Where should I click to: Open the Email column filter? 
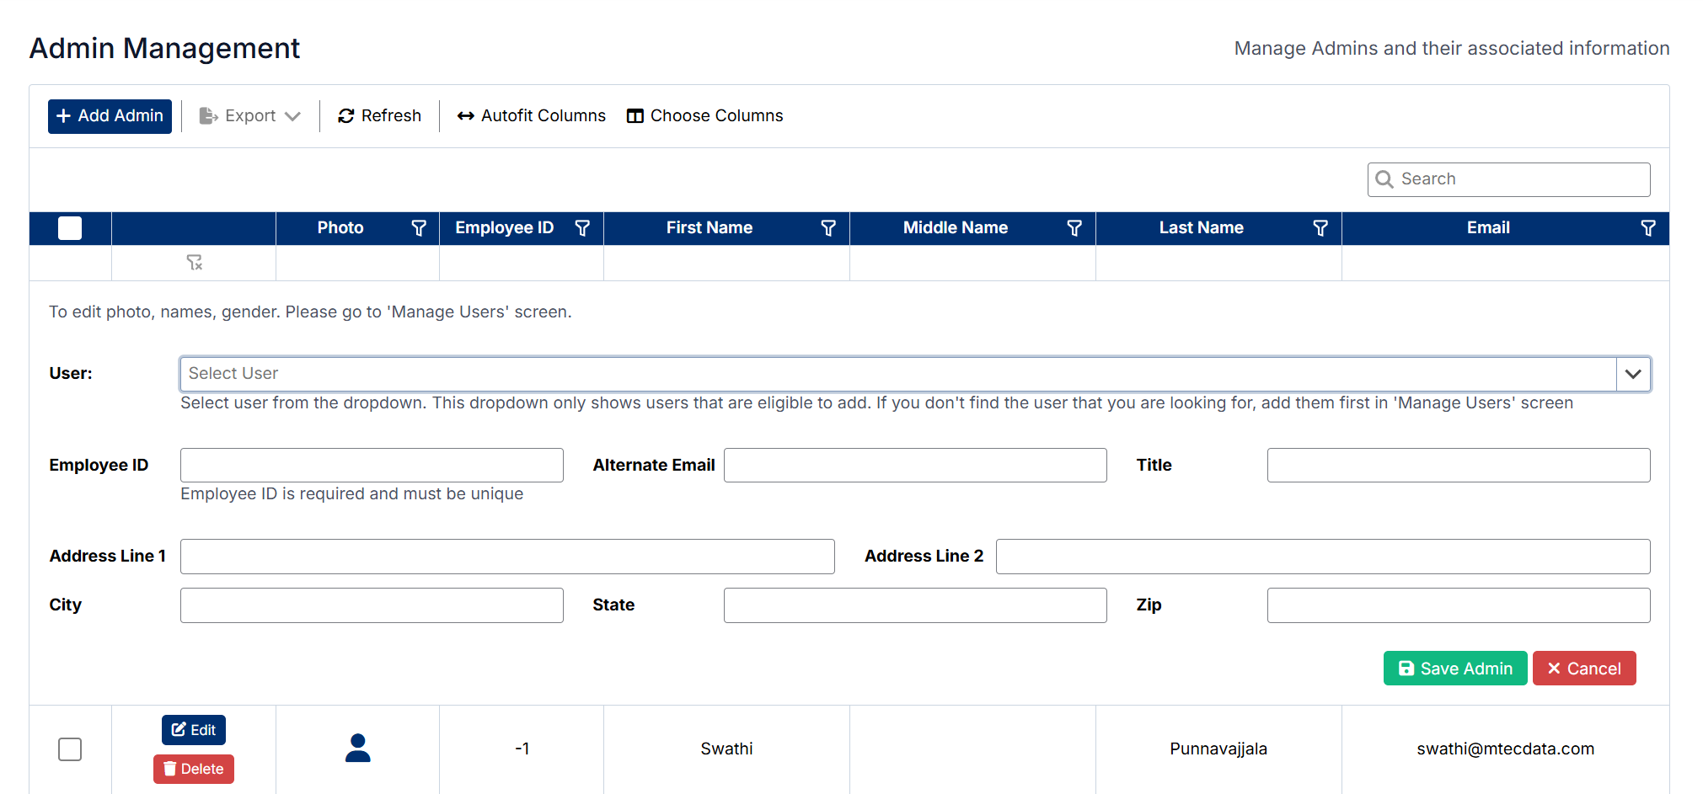[1647, 228]
